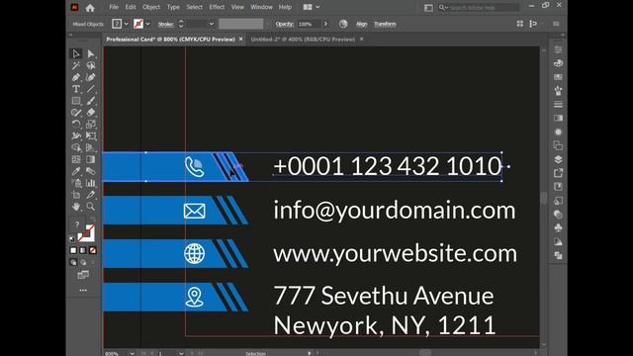The image size is (633, 356).
Task: Select the Lasso tool
Action: coord(91,65)
